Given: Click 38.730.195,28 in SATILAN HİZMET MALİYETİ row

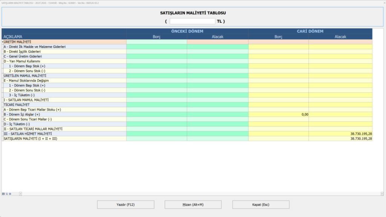Looking at the screenshot, I should (361, 134).
